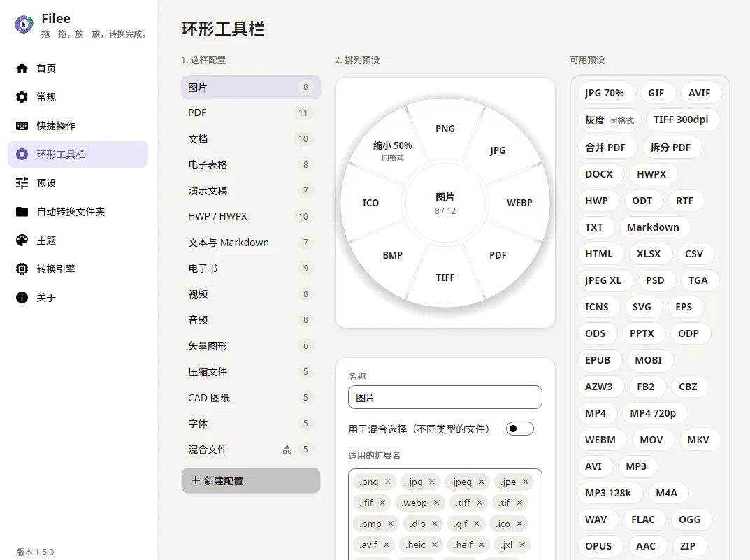Remove the .bmp extension tag
750x560 pixels.
(x=391, y=524)
